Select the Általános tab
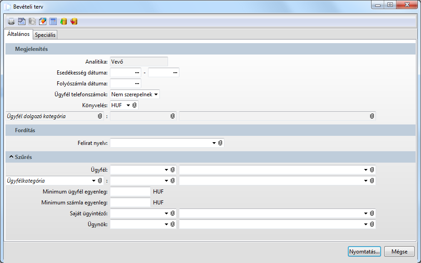421x263 pixels. point(18,34)
